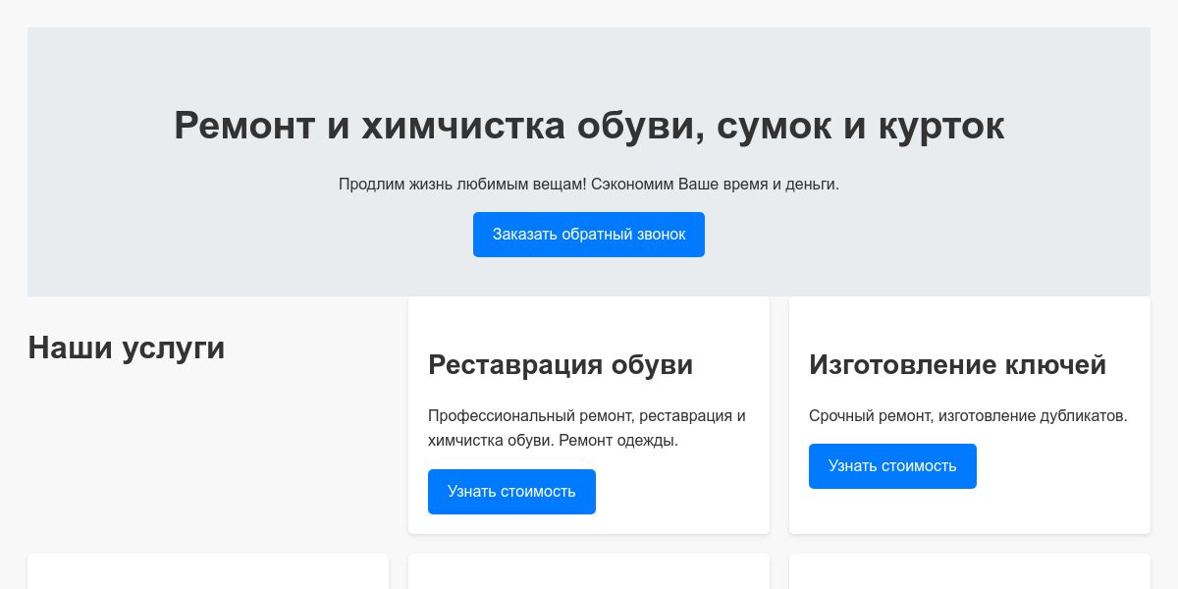Select the main heading "Ремонт и химчистка обуви, сумок и курток"
The width and height of the screenshot is (1178, 589).
click(589, 126)
